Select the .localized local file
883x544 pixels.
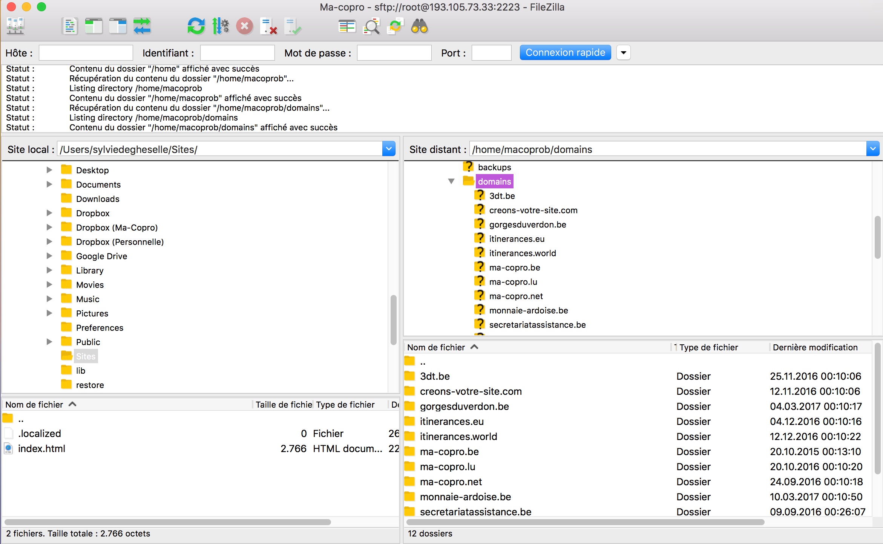(x=201, y=434)
